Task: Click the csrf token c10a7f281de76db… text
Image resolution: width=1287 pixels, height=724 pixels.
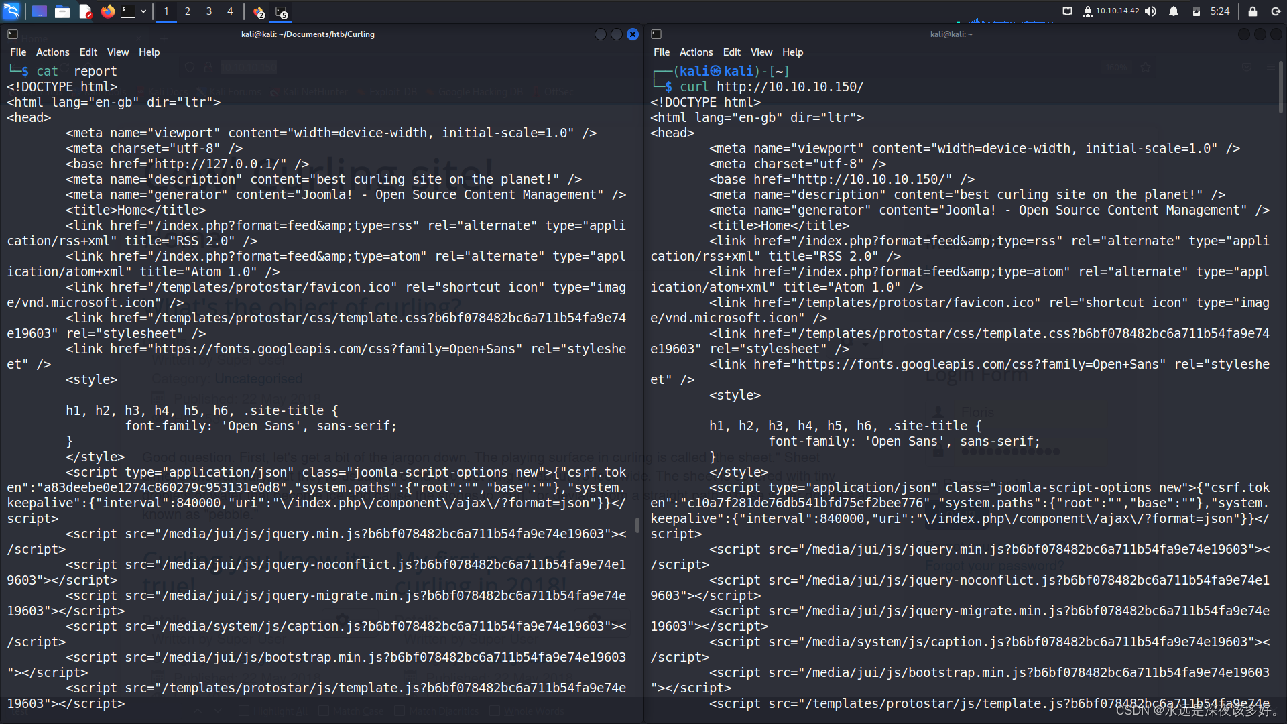Action: (x=806, y=503)
